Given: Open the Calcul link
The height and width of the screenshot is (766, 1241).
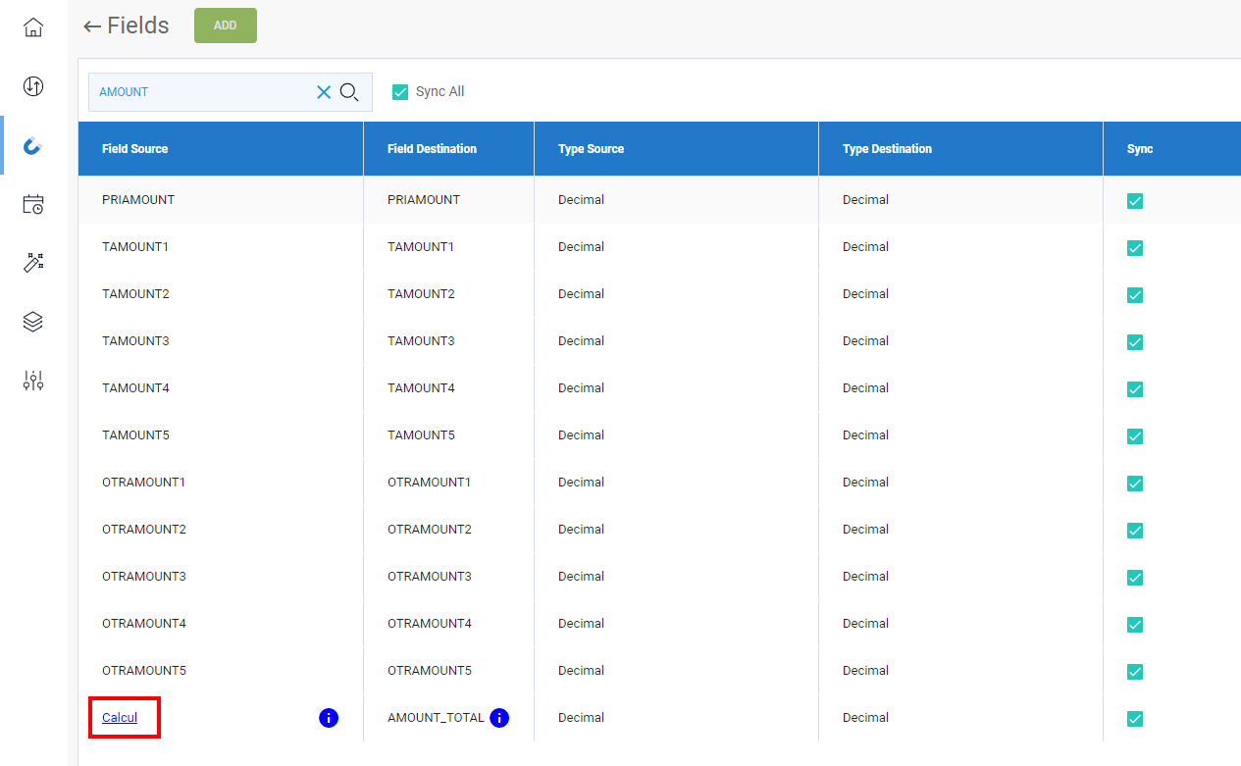Looking at the screenshot, I should click(120, 718).
